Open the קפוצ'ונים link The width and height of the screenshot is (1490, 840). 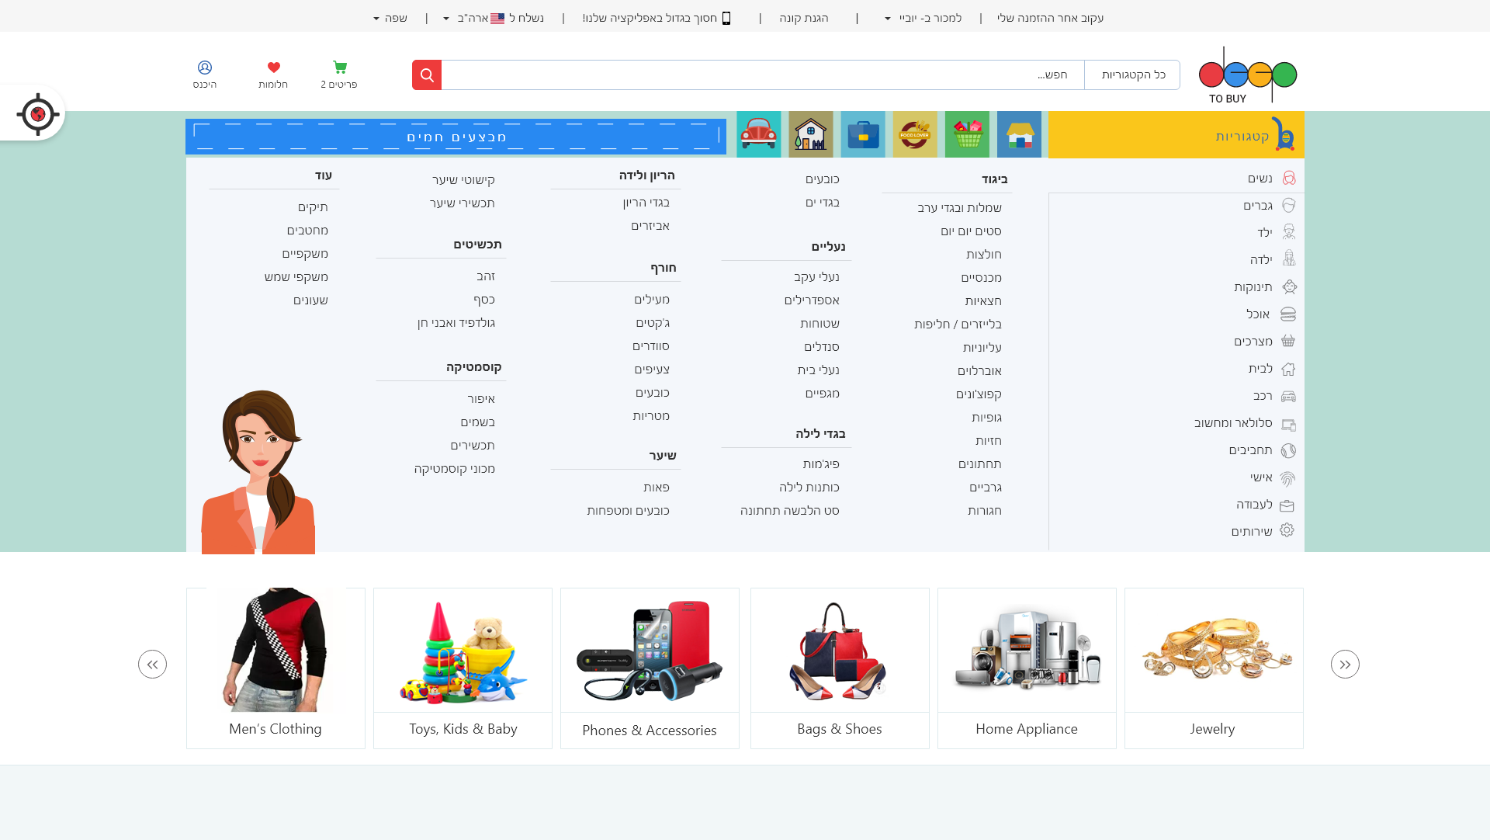point(979,394)
